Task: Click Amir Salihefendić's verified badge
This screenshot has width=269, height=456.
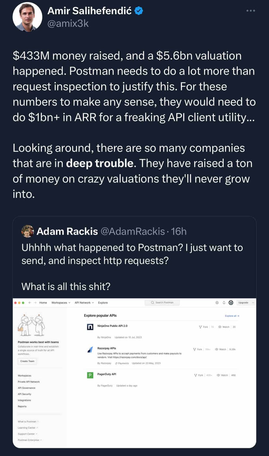Action: pos(139,10)
